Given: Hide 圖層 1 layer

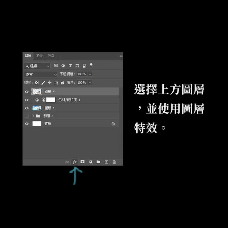Looking at the screenshot, I should pos(27,108).
